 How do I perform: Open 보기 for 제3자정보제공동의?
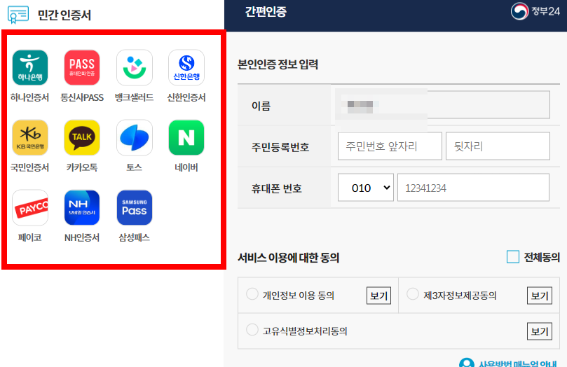(540, 296)
